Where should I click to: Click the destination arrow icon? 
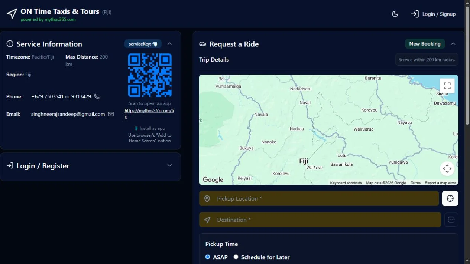pos(207,220)
